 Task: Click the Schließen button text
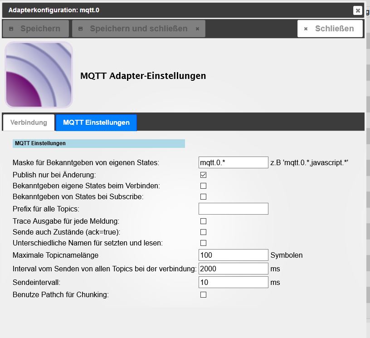[x=334, y=29]
